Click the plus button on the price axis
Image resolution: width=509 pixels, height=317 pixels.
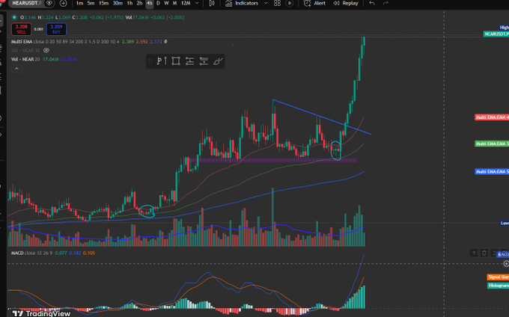[x=506, y=264]
